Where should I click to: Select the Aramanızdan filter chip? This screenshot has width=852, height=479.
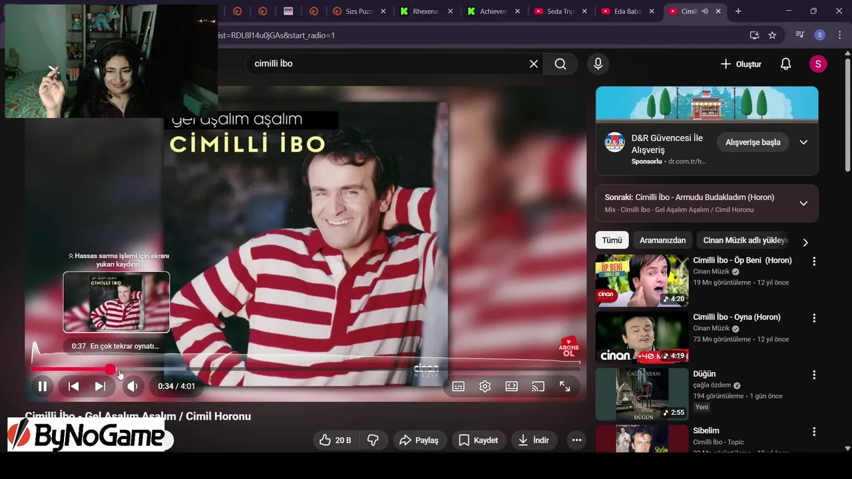662,240
